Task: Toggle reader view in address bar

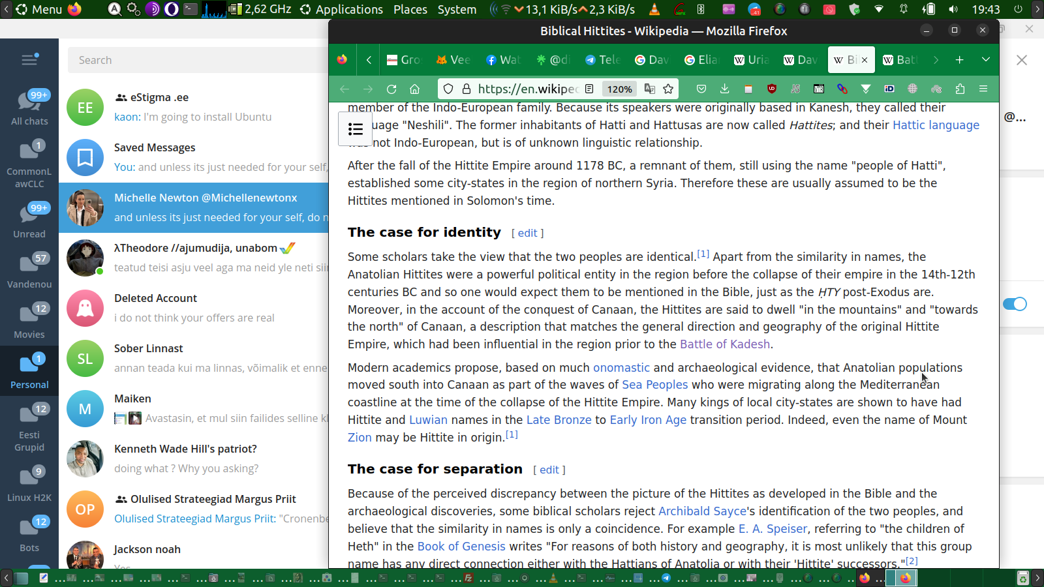Action: coord(589,89)
